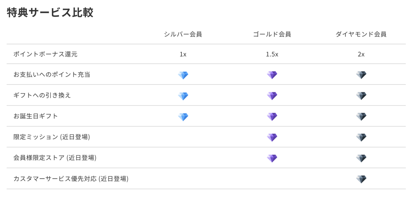Click the 2x bonus value for diamond
412x200 pixels.
(361, 54)
